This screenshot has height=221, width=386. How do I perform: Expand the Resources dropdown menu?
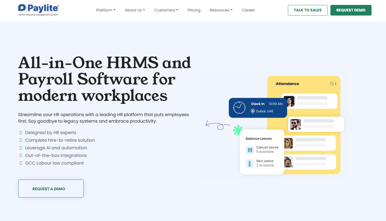tap(221, 10)
